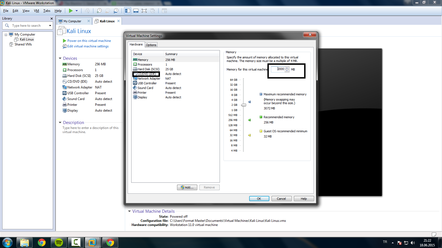Open the Tabs menu

tap(47, 11)
